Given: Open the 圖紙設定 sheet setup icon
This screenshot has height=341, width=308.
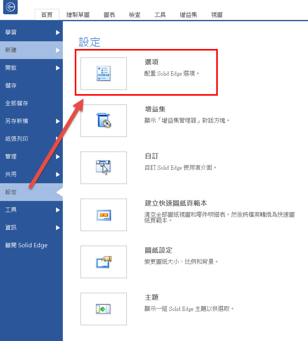Looking at the screenshot, I should click(103, 262).
